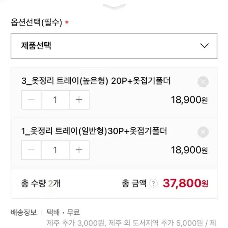
Task: Remove the 높은형 20P tray option
Action: [x=203, y=82]
